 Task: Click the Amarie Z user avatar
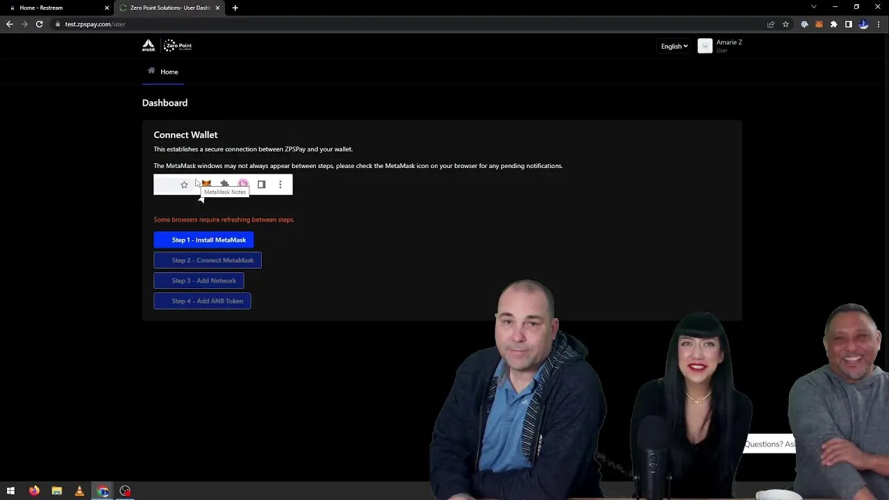705,46
